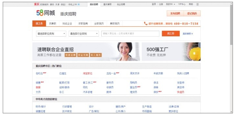The image size is (235, 117).
Task: Open the 求职指南 tab
Action: coord(83,23)
